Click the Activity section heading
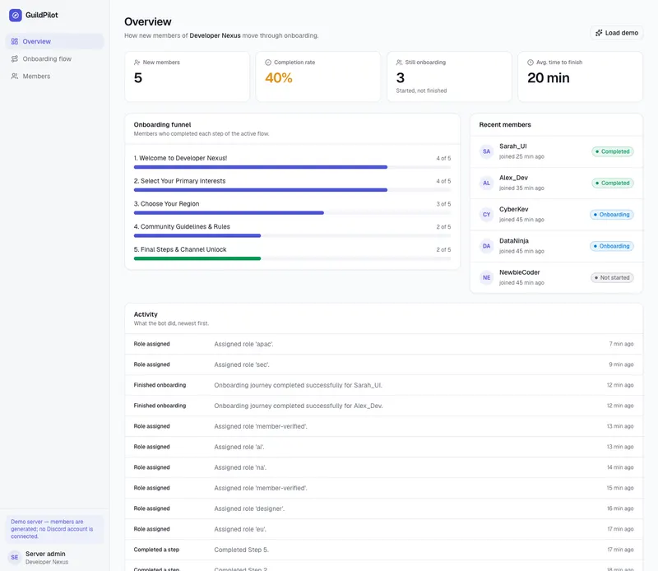Image resolution: width=658 pixels, height=571 pixels. 146,314
